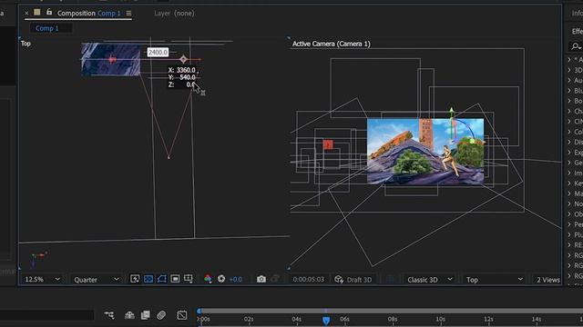Expand the Audio effects category
Screen dimensions: 583x327
[x=569, y=80]
